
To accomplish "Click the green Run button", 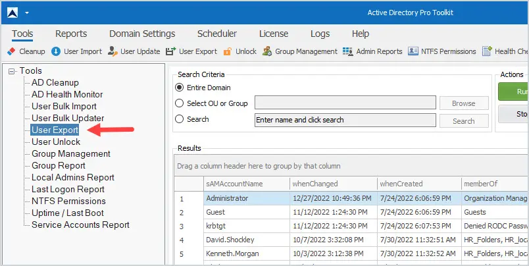I will click(513, 92).
